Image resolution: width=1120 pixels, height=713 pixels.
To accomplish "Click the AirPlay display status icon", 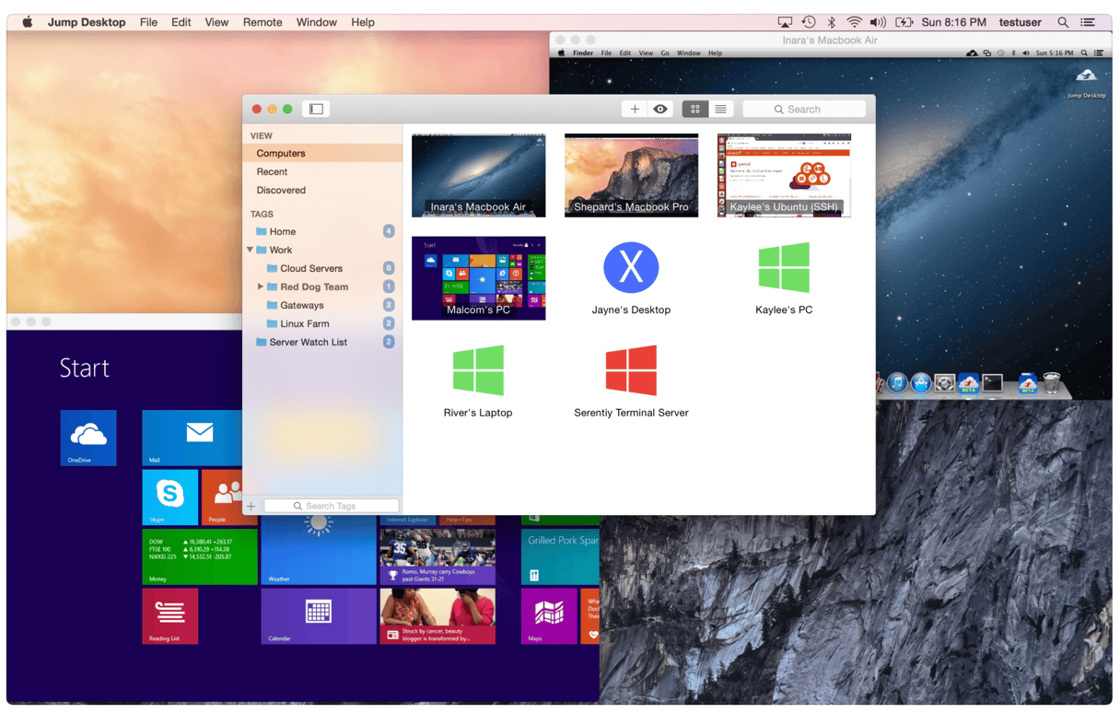I will (785, 22).
